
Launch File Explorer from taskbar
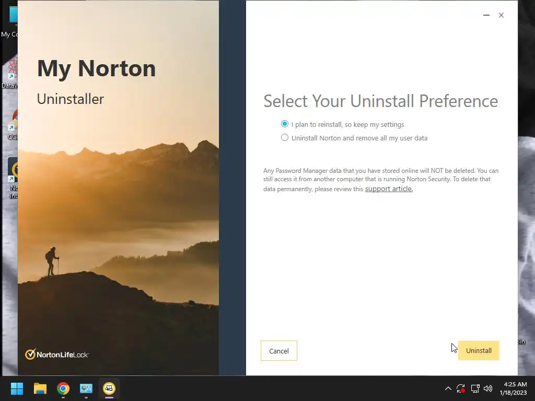[40, 388]
